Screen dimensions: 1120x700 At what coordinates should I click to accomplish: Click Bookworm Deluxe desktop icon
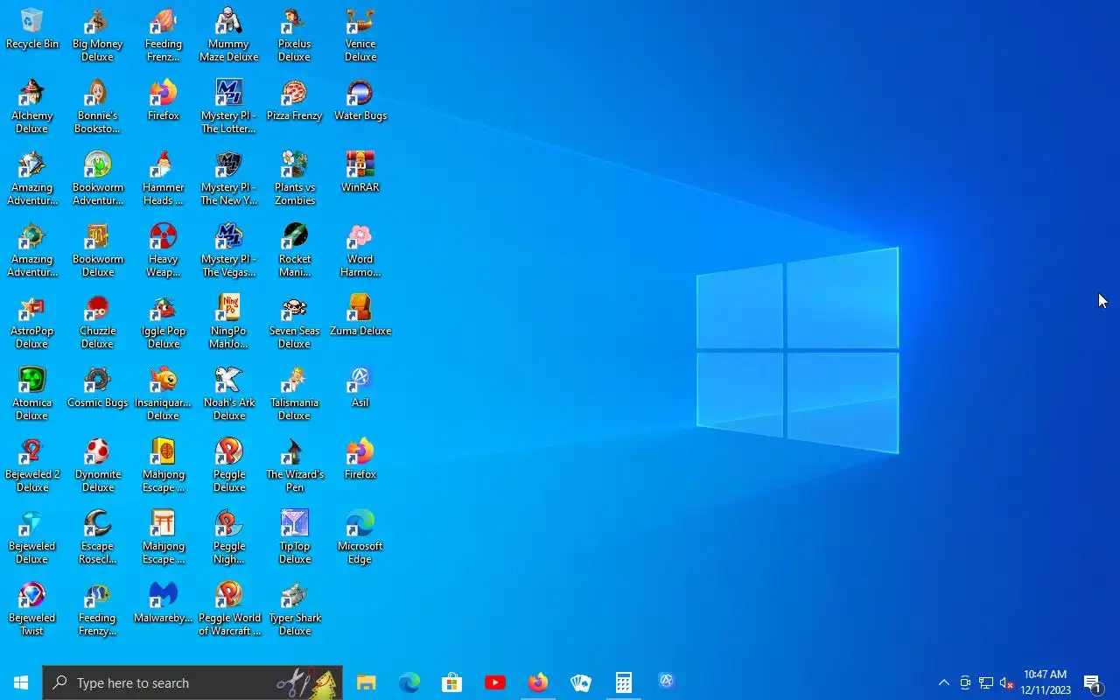click(x=97, y=250)
